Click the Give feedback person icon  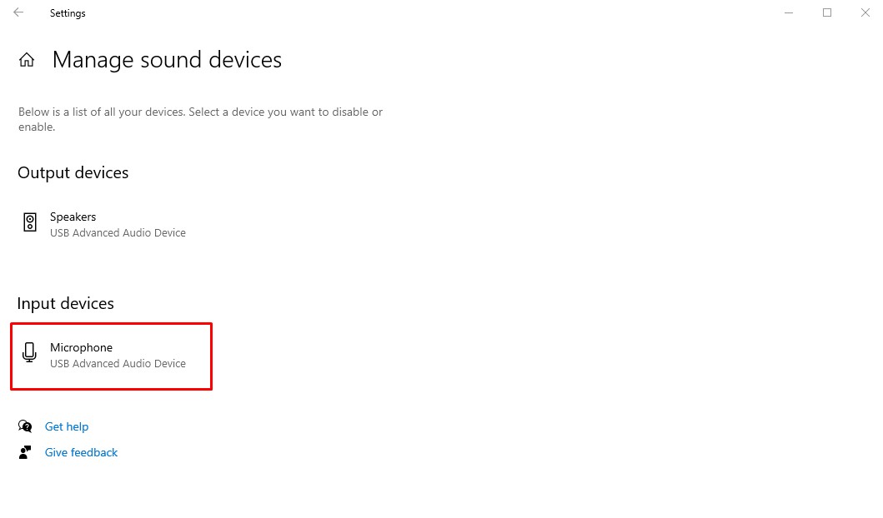point(24,451)
